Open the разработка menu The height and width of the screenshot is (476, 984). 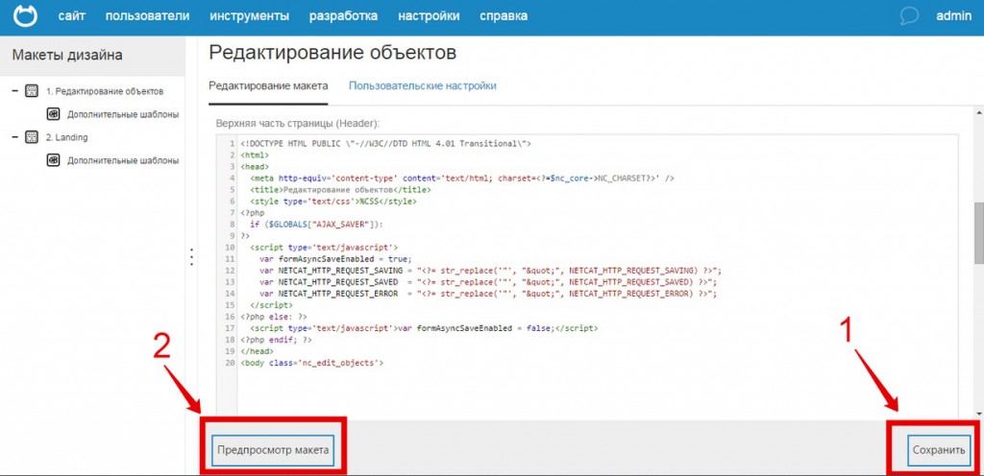coord(343,16)
